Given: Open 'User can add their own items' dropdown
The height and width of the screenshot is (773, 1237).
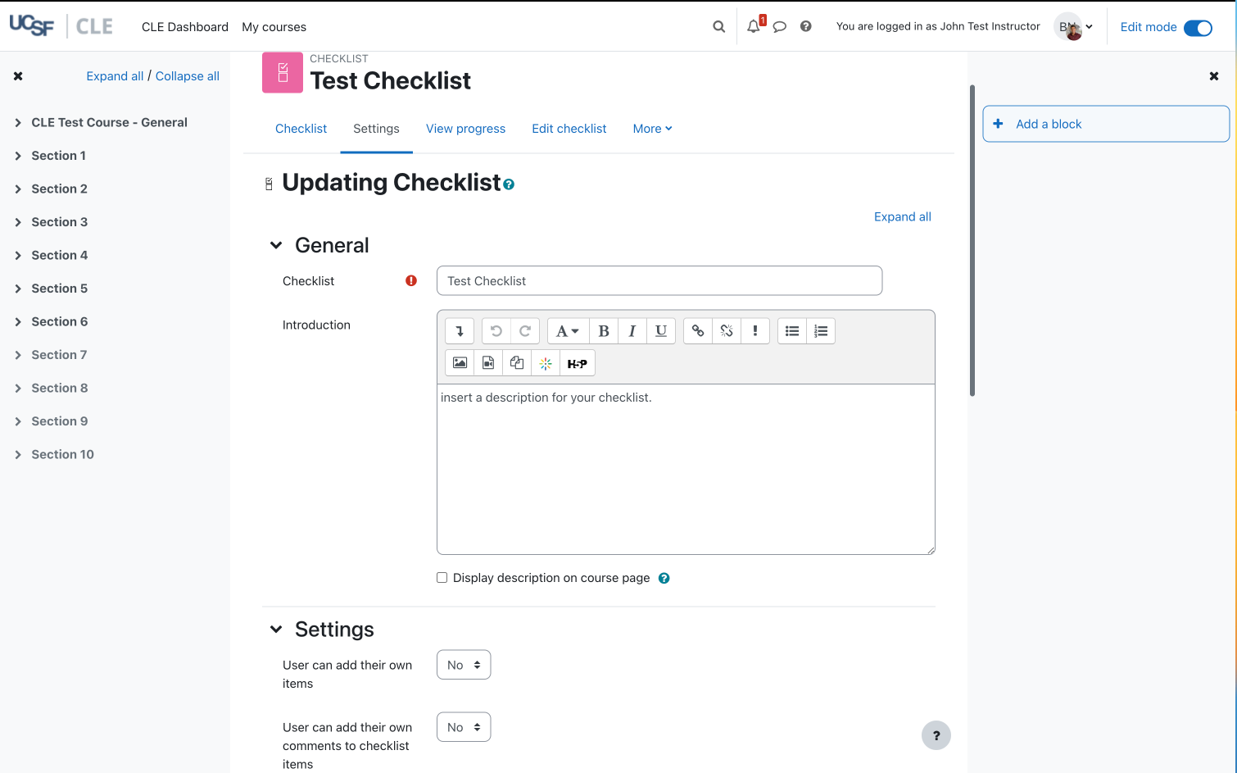Looking at the screenshot, I should point(464,665).
